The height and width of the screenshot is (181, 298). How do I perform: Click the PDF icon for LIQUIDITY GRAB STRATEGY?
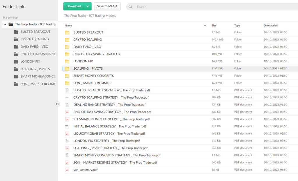pyautogui.click(x=67, y=134)
